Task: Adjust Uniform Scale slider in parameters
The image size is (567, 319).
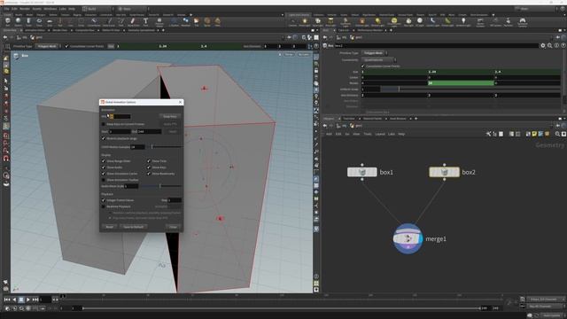Action: click(x=470, y=89)
